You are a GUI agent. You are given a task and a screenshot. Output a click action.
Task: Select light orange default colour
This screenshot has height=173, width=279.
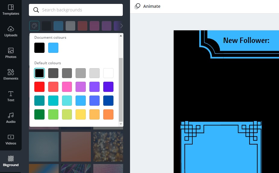pyautogui.click(x=95, y=114)
